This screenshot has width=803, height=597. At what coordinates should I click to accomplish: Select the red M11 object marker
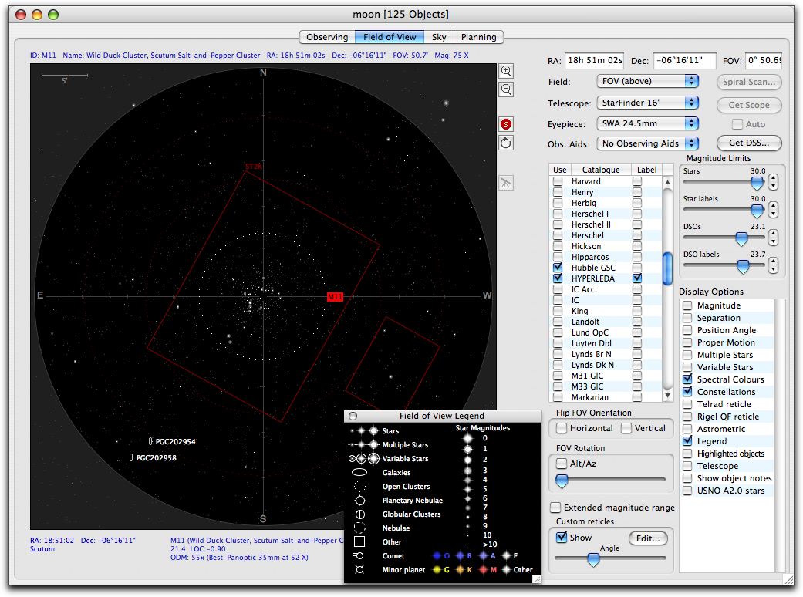335,296
